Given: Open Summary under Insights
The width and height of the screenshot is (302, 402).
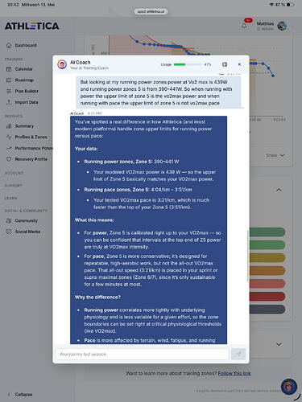Looking at the screenshot, I should click(24, 126).
